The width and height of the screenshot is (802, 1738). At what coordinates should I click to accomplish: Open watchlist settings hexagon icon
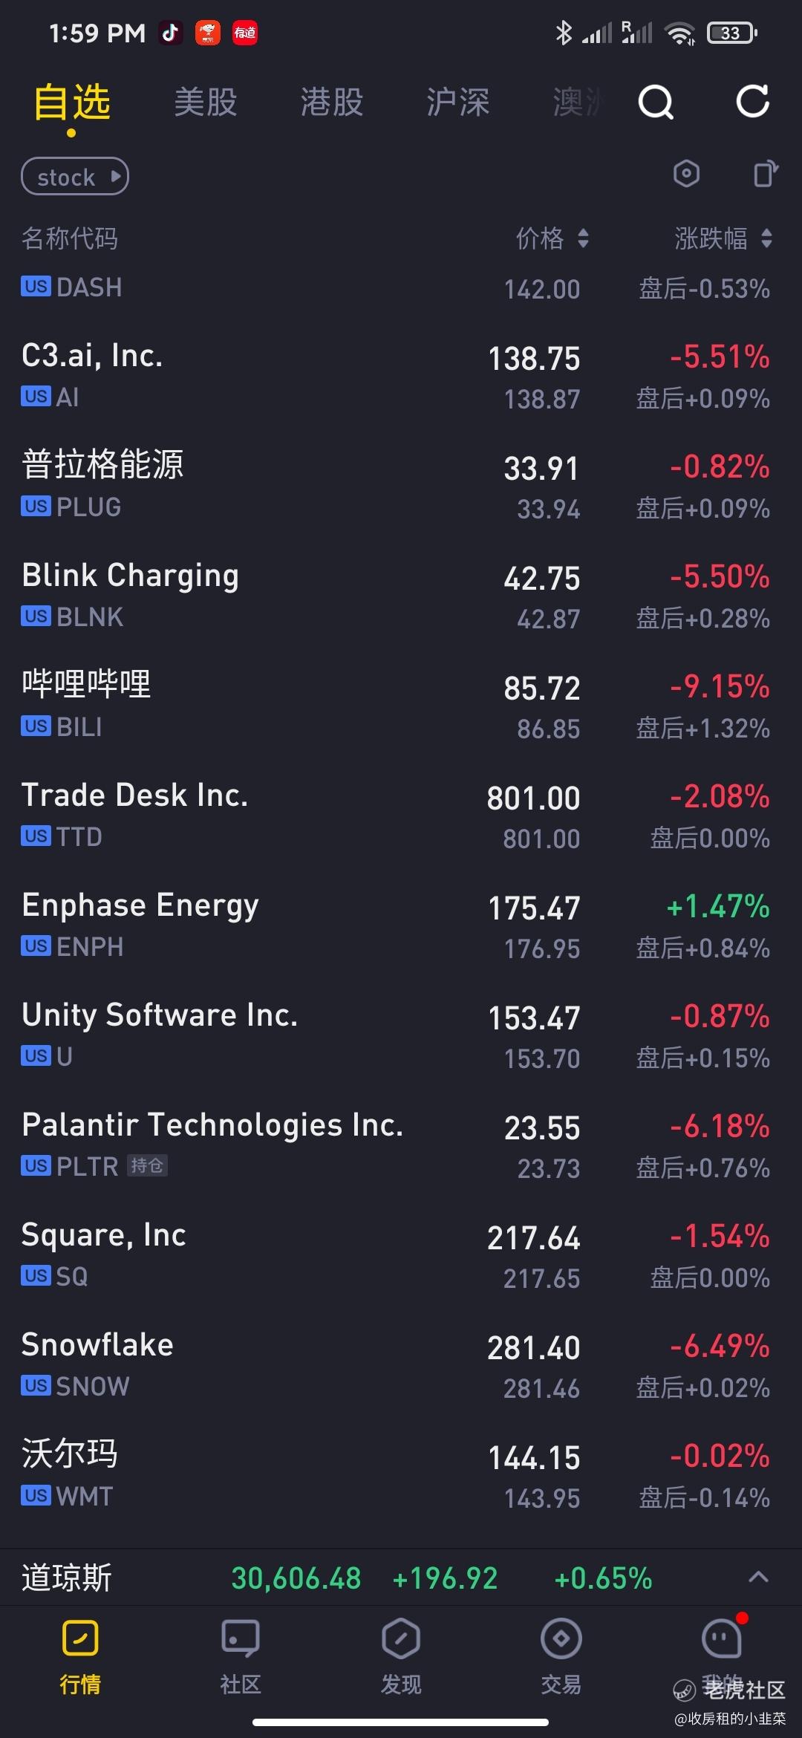coord(686,175)
